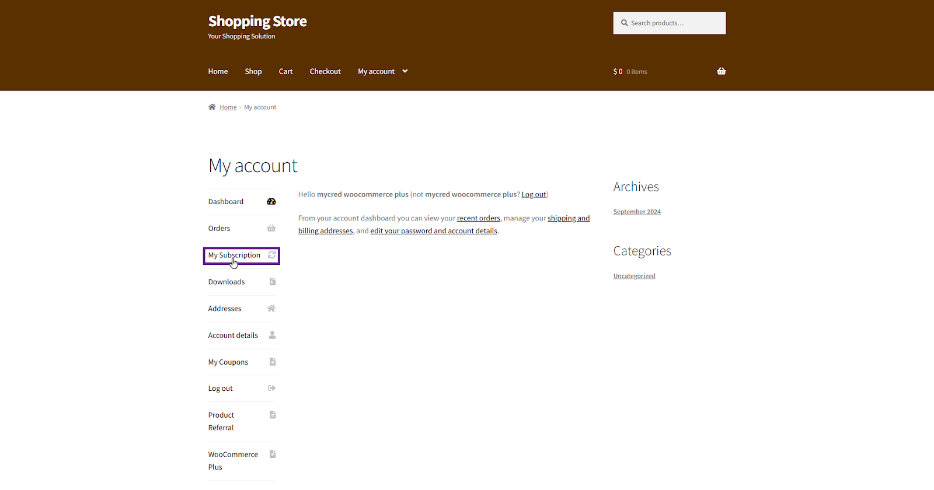Expand the My account dropdown arrow
Screen dimensions: 934x490
405,71
